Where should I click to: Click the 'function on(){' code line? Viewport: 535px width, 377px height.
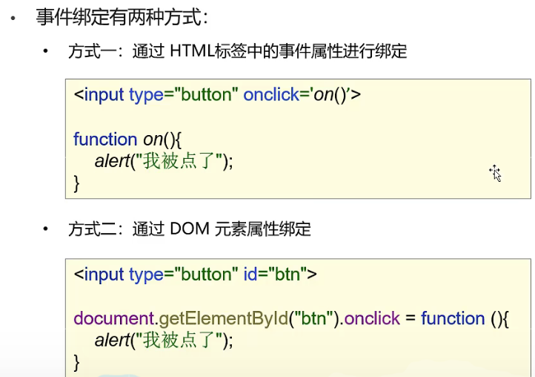(127, 140)
